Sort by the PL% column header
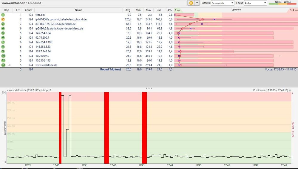Screen dimensions: 298x169 tap(169, 10)
